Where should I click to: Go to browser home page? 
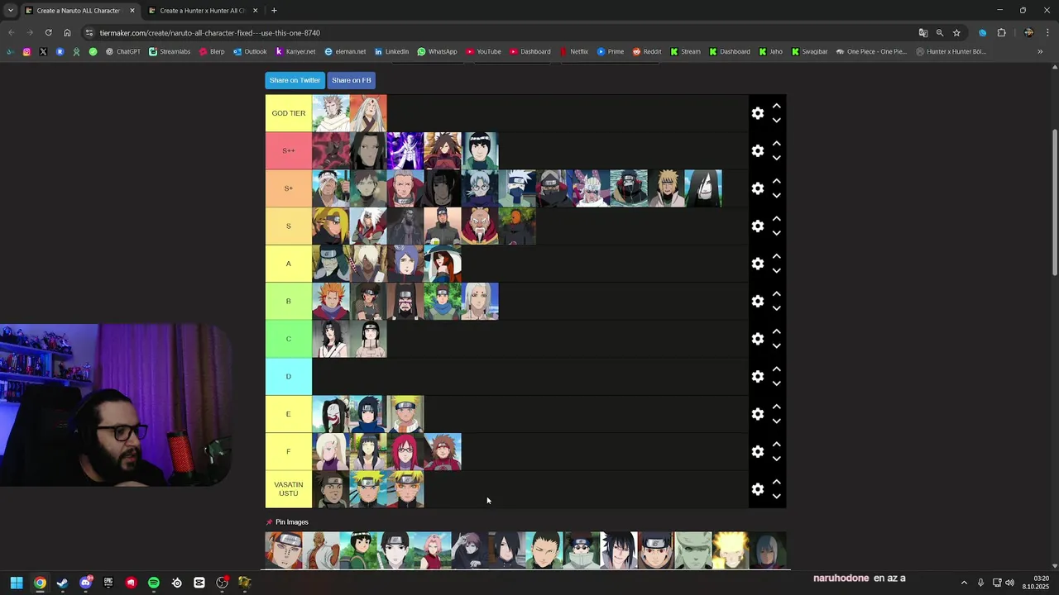coord(67,33)
